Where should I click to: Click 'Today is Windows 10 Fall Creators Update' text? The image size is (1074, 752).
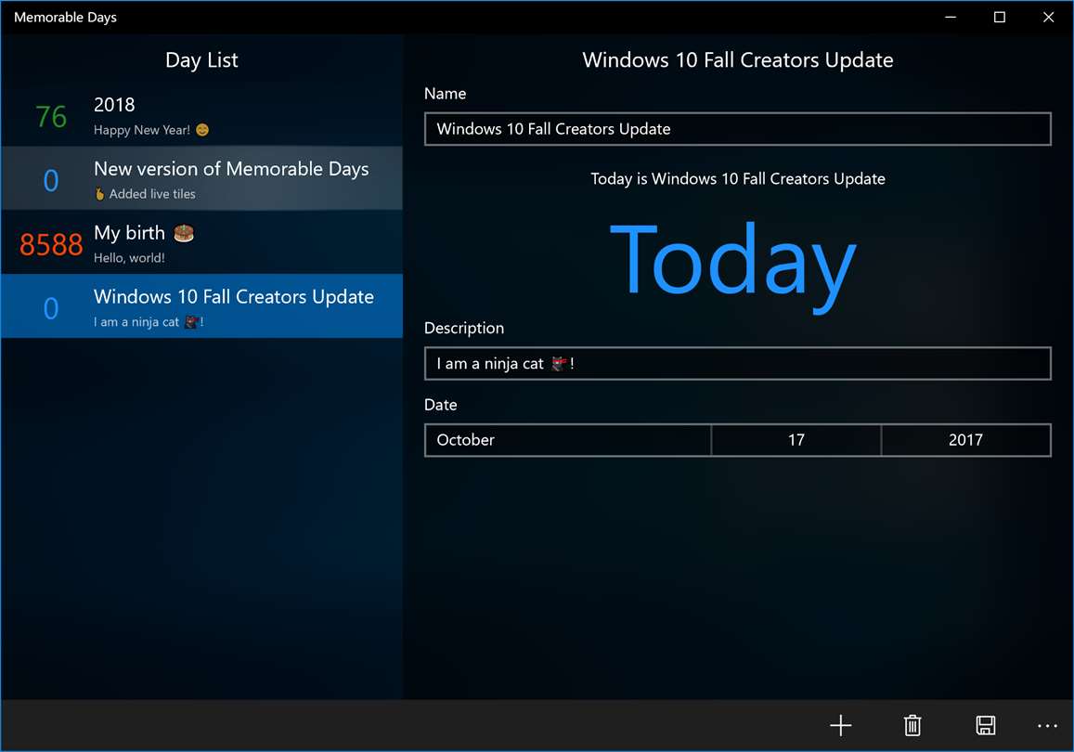738,179
